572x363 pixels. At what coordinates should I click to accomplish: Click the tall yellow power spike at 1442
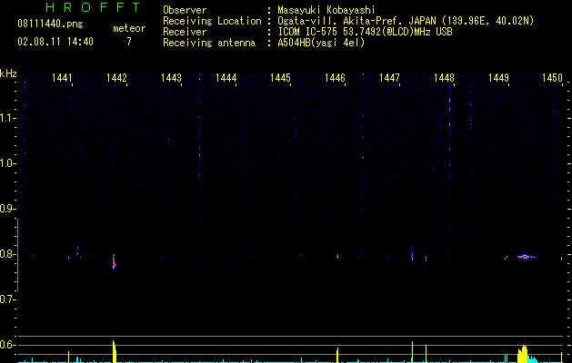point(115,351)
